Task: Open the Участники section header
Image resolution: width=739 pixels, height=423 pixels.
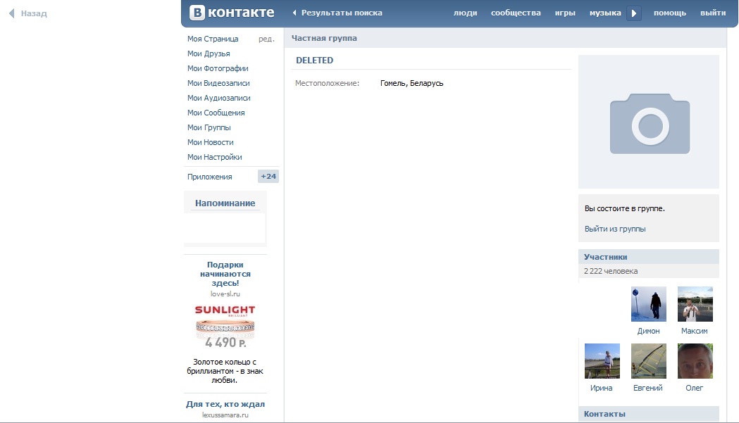Action: [x=605, y=257]
